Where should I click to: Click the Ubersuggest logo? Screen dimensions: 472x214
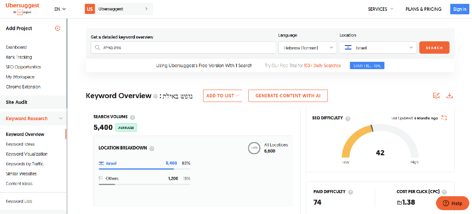pos(22,8)
